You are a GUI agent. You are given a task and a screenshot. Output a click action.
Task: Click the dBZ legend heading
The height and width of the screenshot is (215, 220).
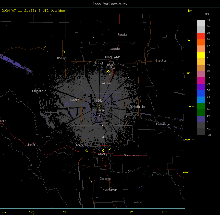[x=207, y=14]
